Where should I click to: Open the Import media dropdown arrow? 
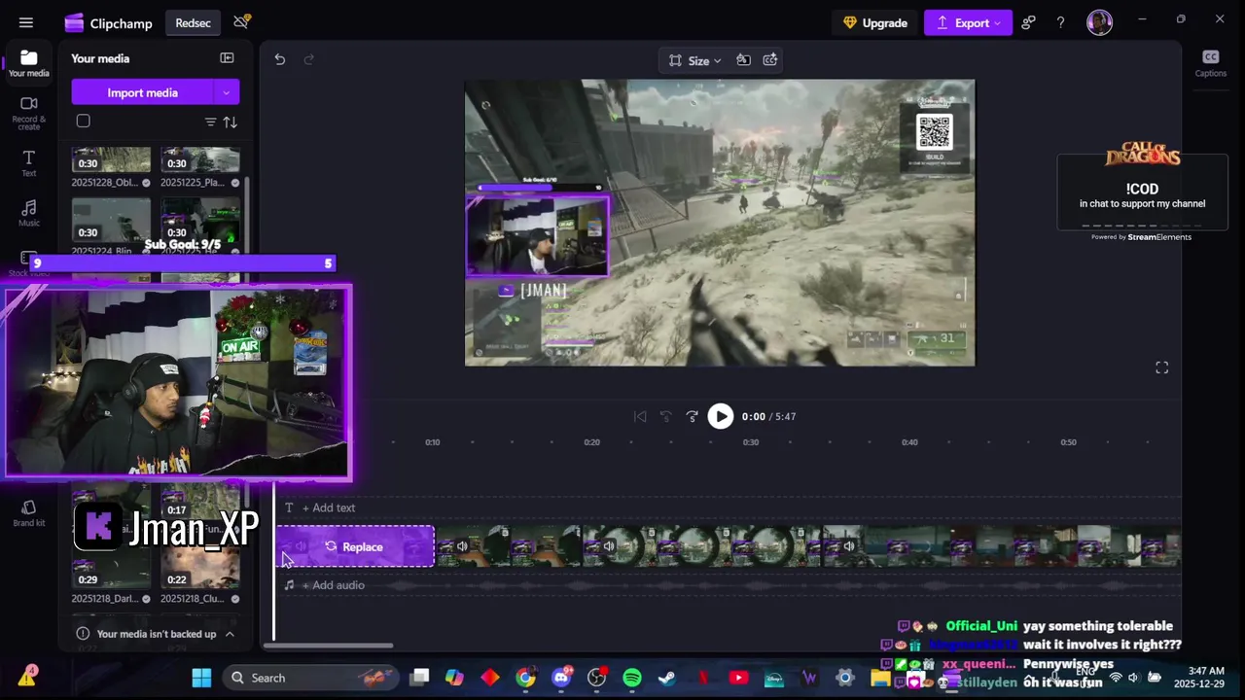[226, 92]
